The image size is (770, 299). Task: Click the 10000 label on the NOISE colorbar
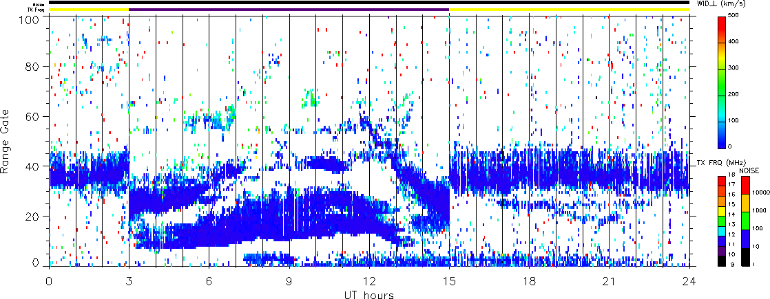tap(758, 193)
